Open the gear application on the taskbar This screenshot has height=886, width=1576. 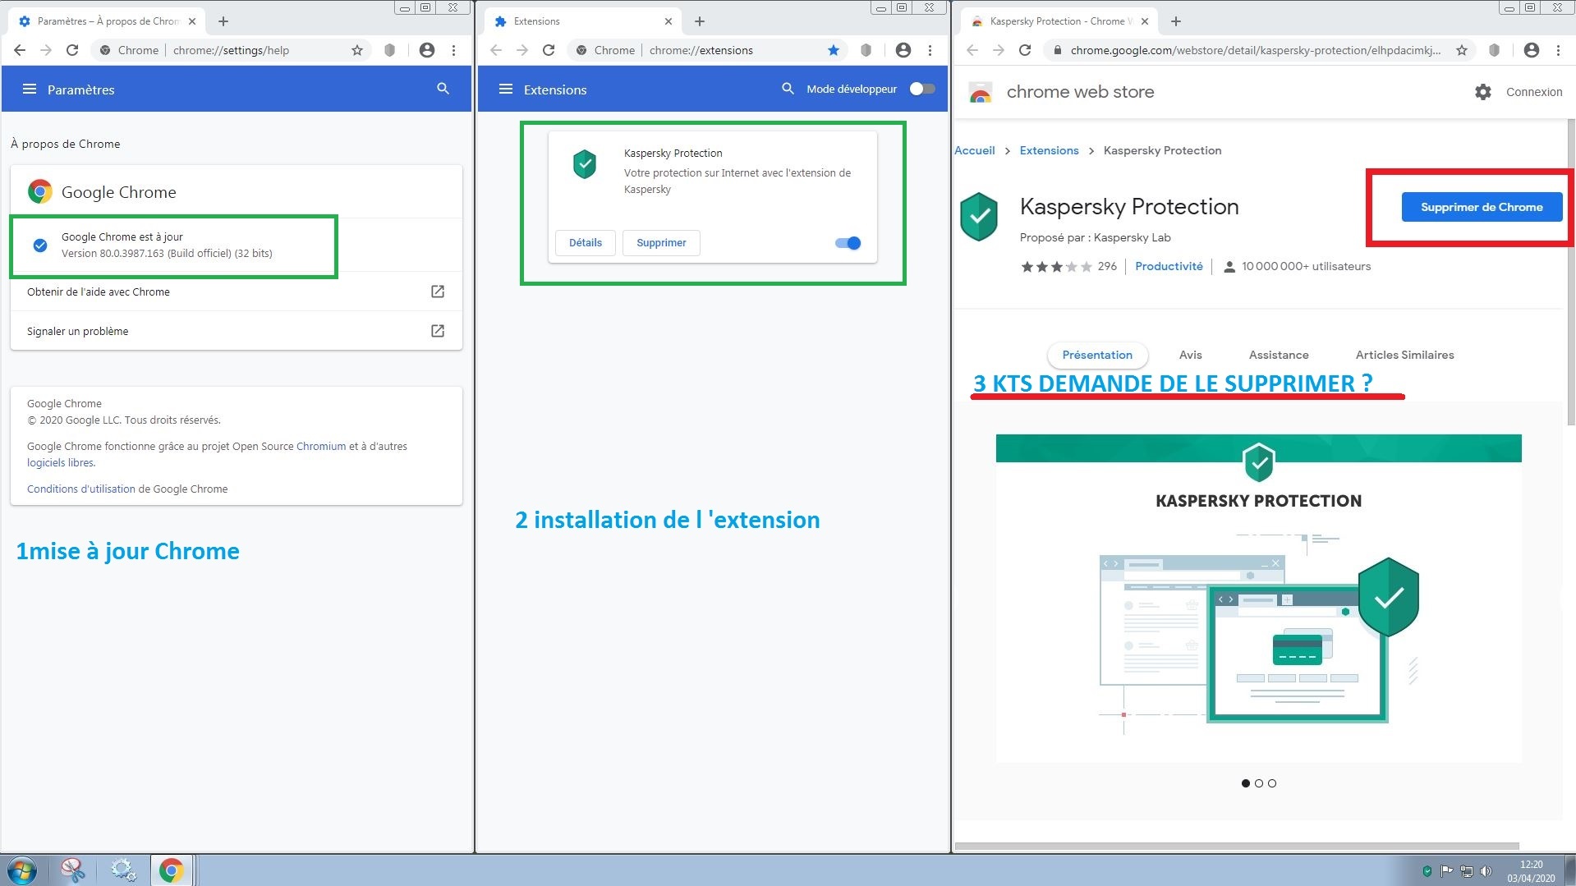coord(123,870)
